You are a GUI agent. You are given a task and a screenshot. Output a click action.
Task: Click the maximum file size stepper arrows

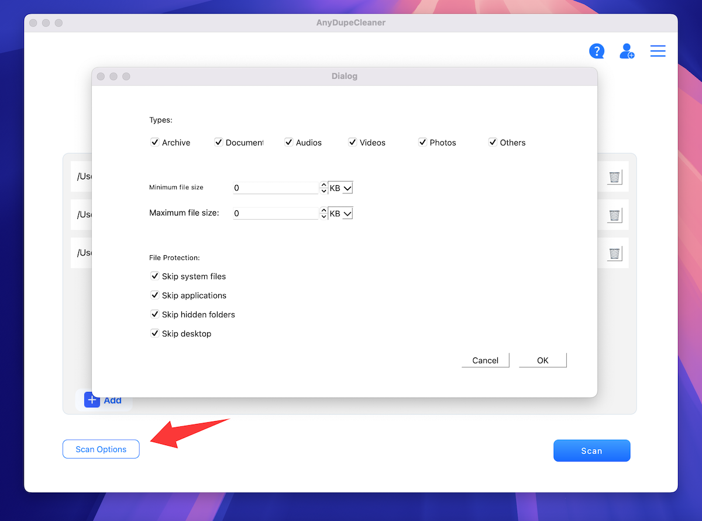324,214
